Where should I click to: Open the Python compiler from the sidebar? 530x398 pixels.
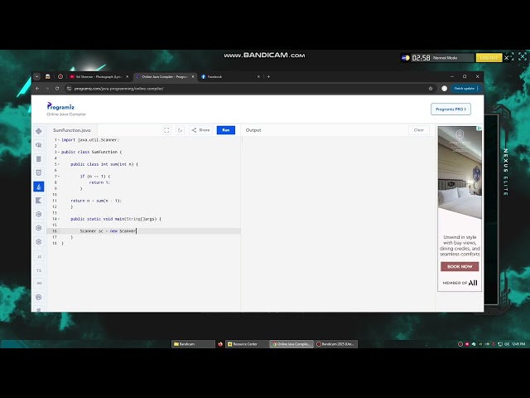pos(39,131)
